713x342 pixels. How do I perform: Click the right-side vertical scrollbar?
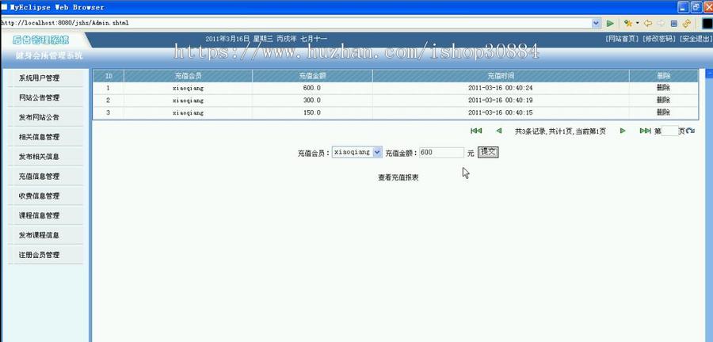click(709, 204)
